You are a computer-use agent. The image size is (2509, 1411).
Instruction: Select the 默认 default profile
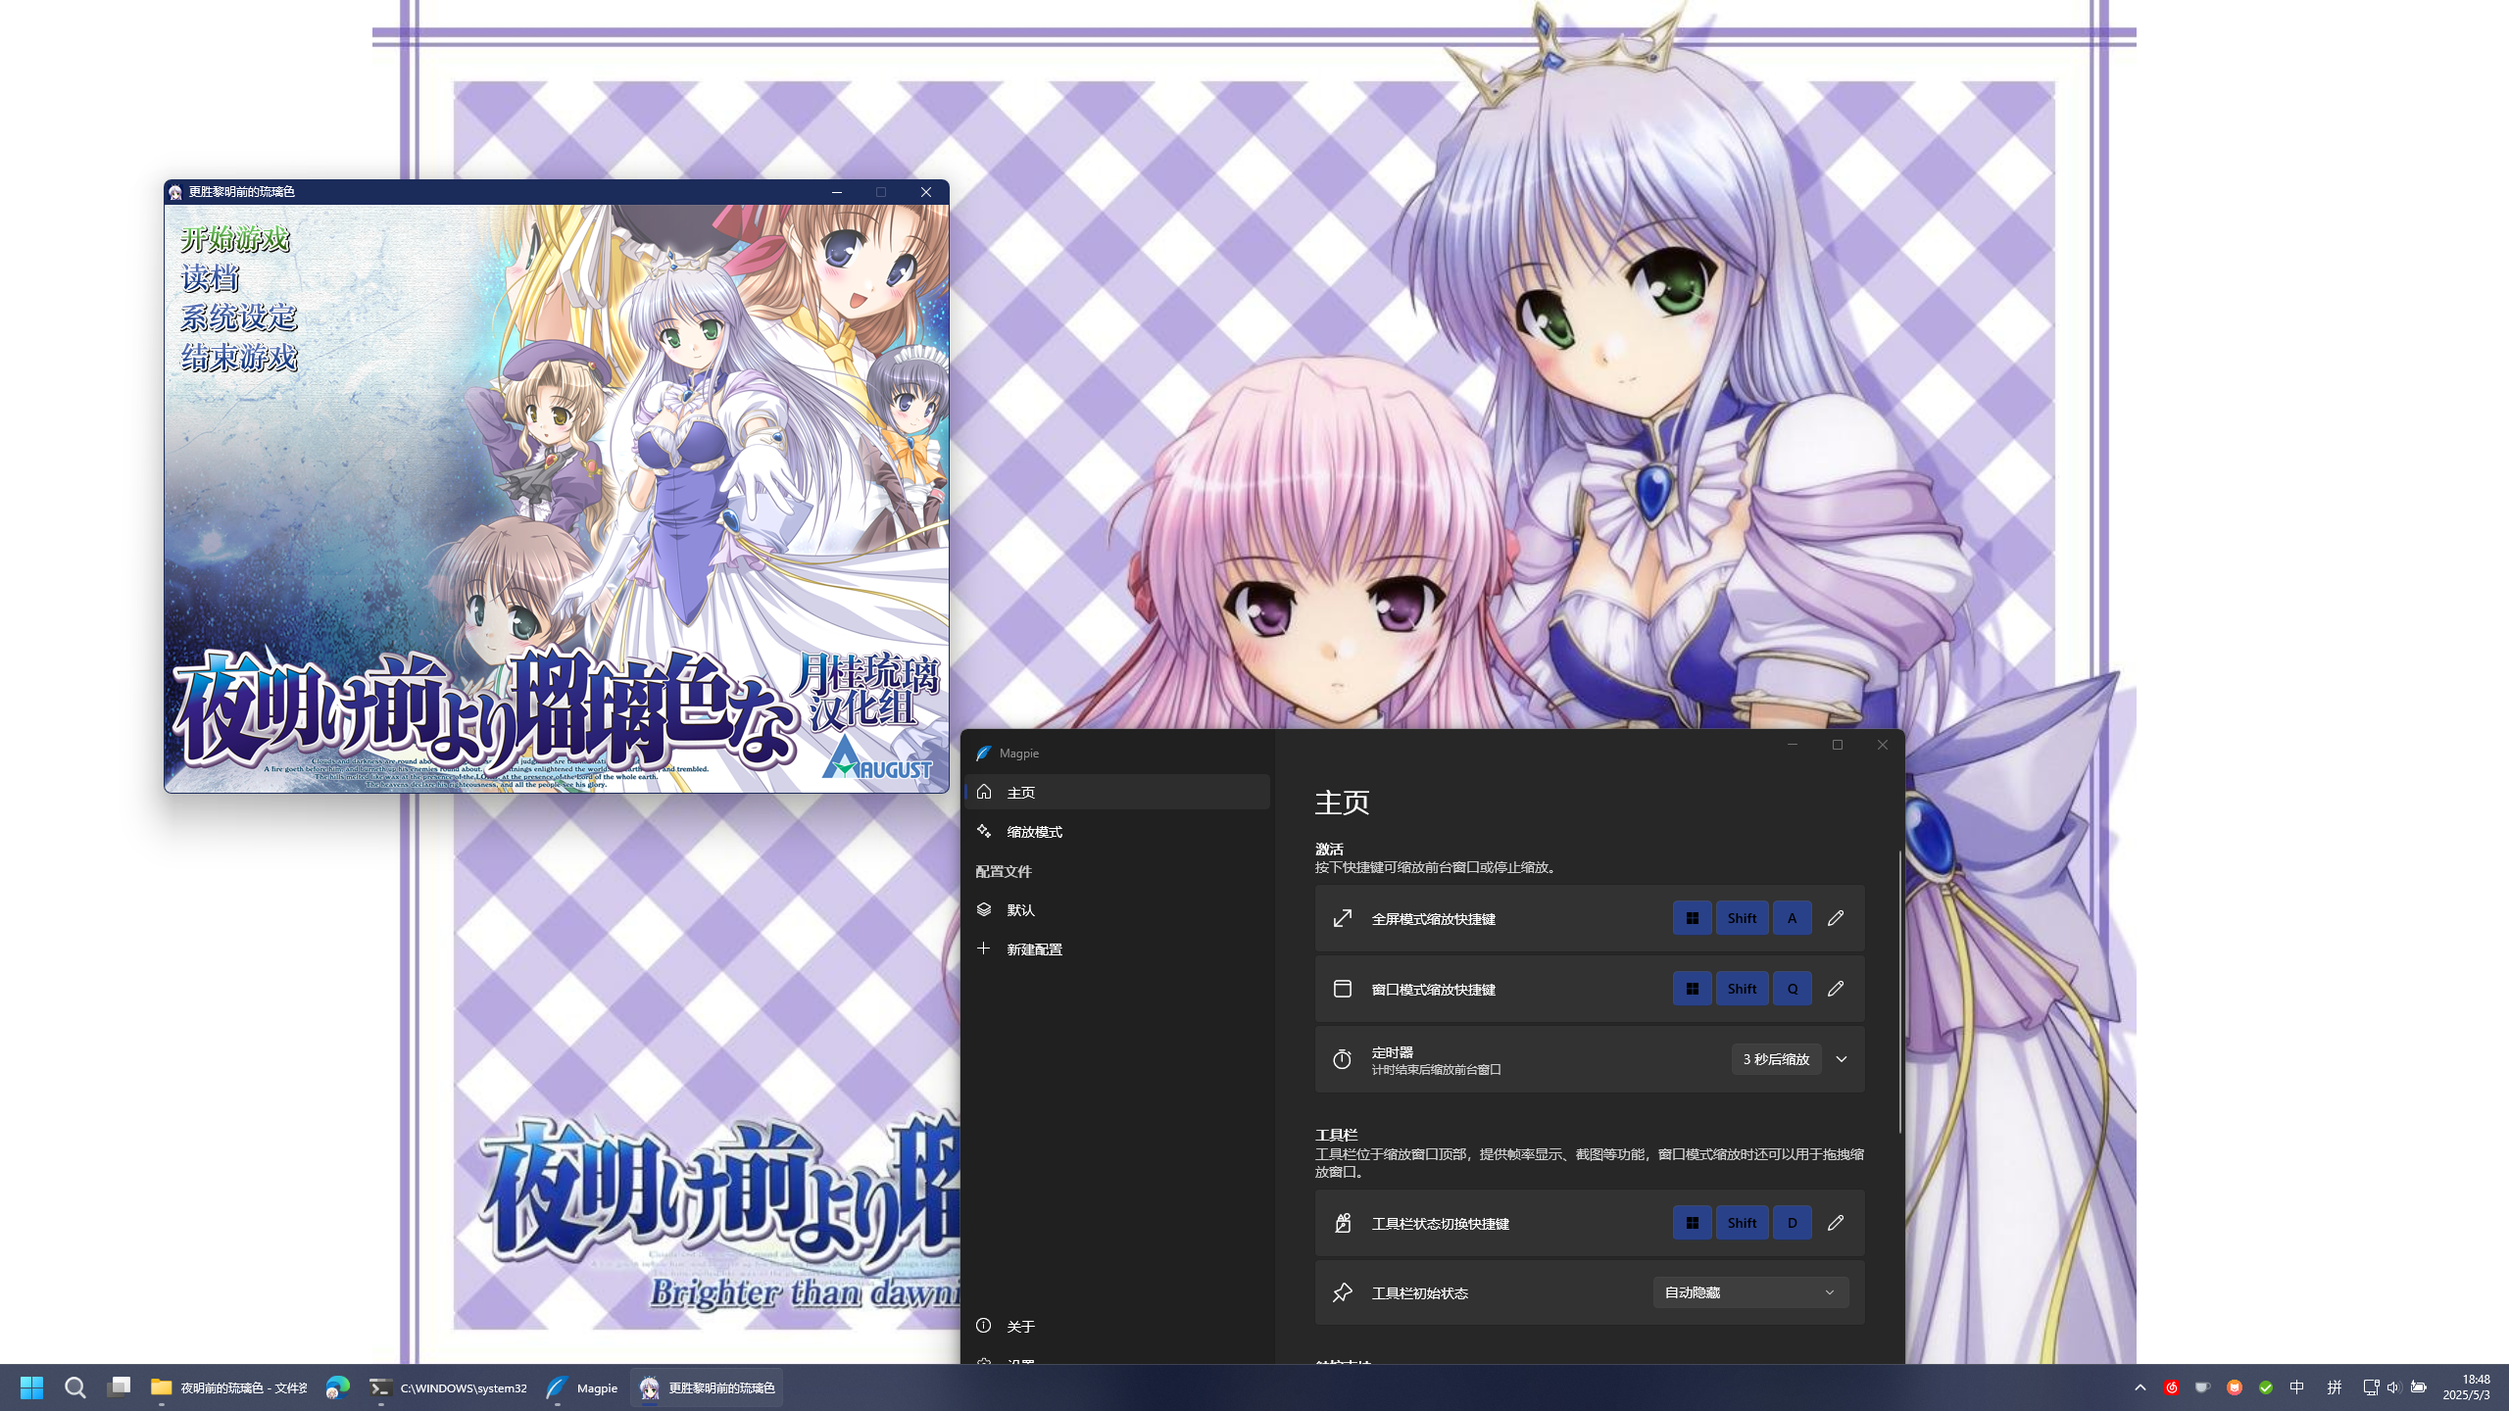point(1020,910)
